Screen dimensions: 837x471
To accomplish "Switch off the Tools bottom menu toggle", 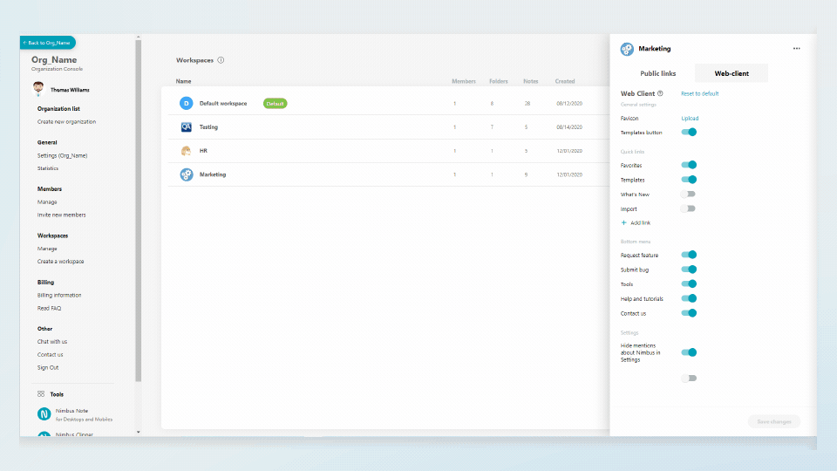I will click(689, 284).
